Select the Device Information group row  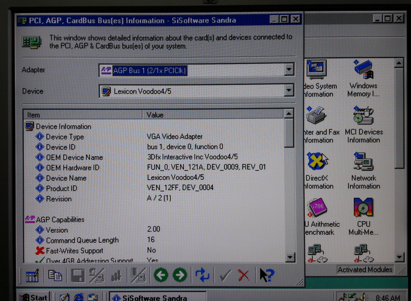(x=154, y=126)
